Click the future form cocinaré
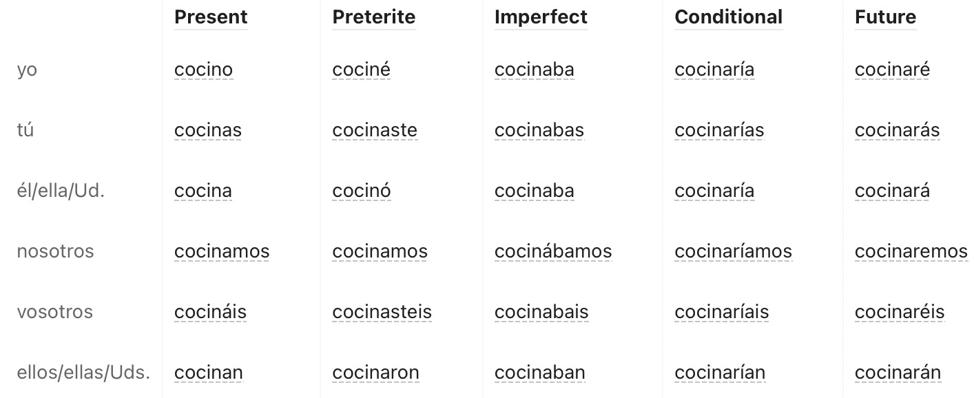 [892, 70]
